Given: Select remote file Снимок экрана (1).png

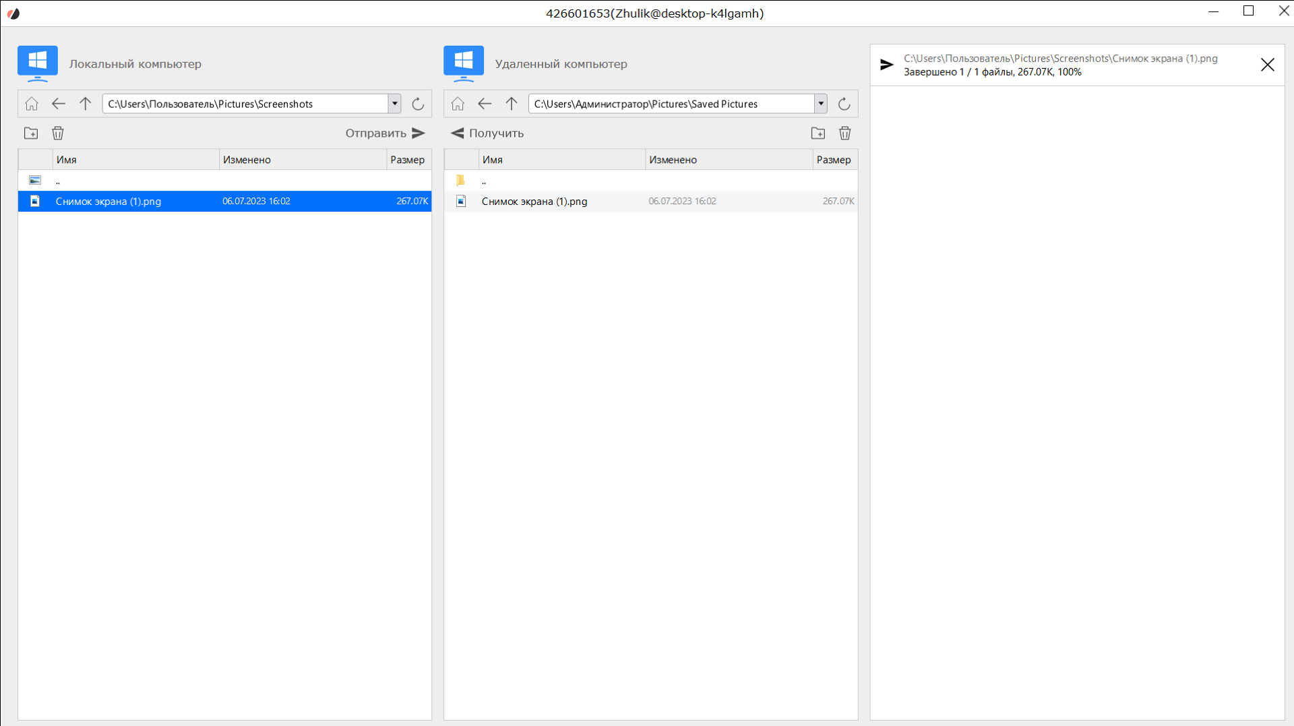Looking at the screenshot, I should [534, 202].
